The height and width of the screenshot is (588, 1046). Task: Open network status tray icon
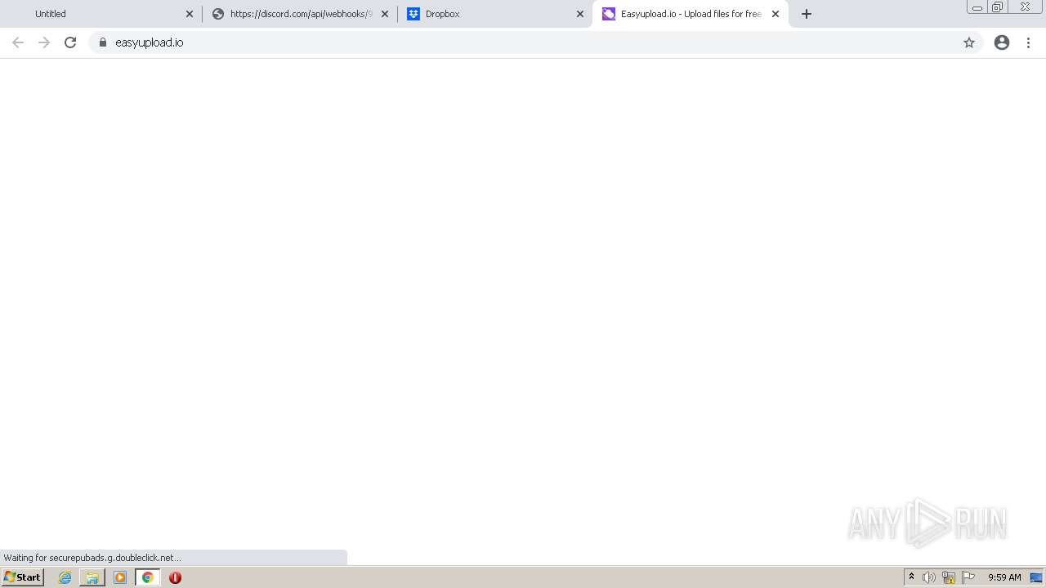click(x=949, y=577)
